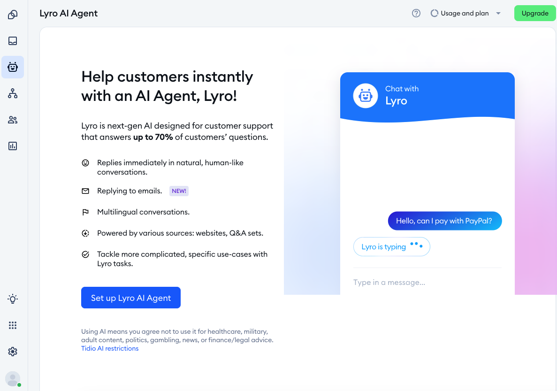Viewport: 557px width, 391px height.
Task: Open the apps grid icon
Action: point(13,325)
